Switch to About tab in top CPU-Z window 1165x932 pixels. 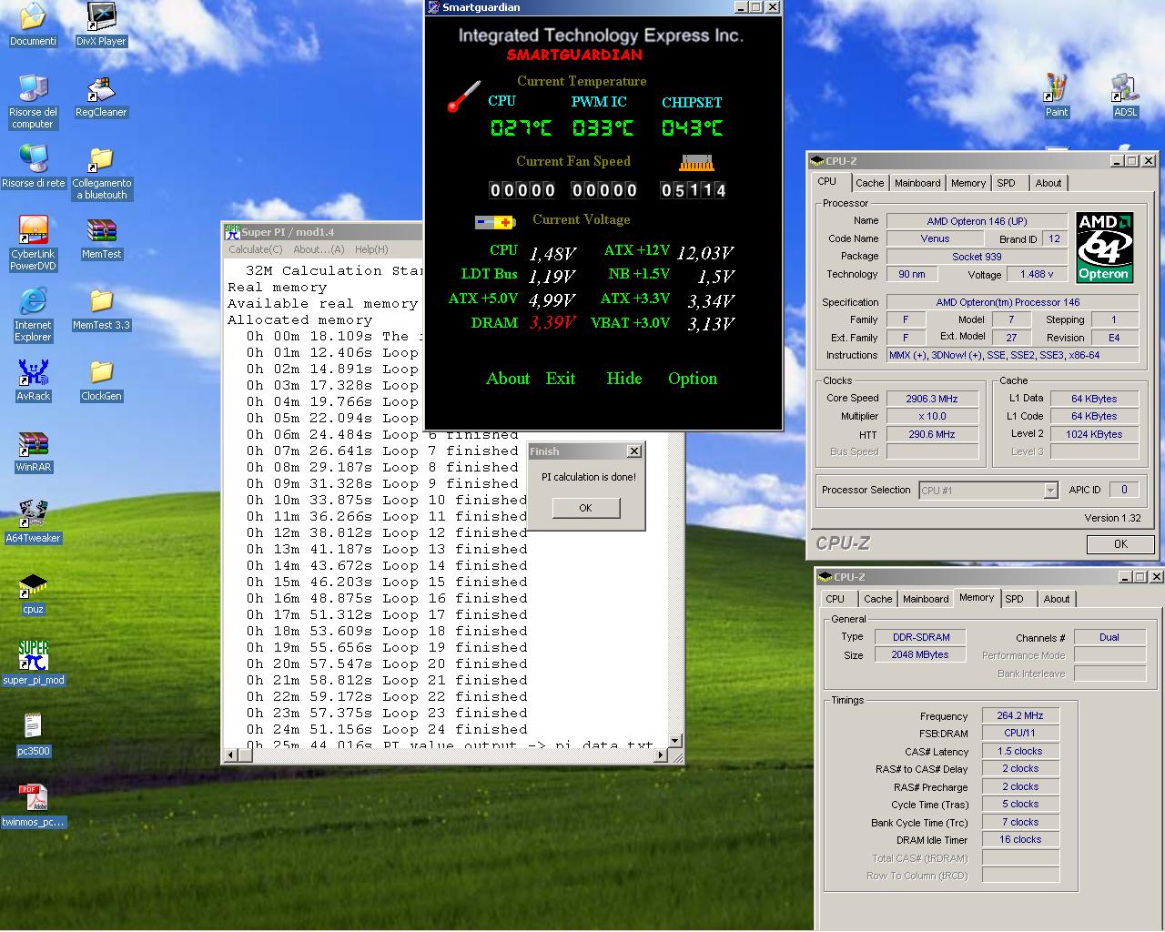(x=1048, y=183)
